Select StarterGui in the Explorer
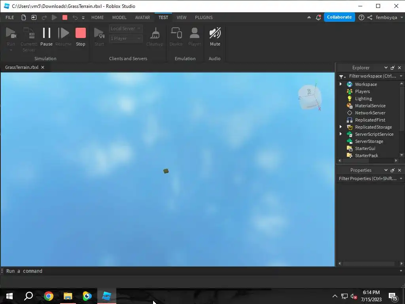This screenshot has width=405, height=304. click(x=365, y=148)
